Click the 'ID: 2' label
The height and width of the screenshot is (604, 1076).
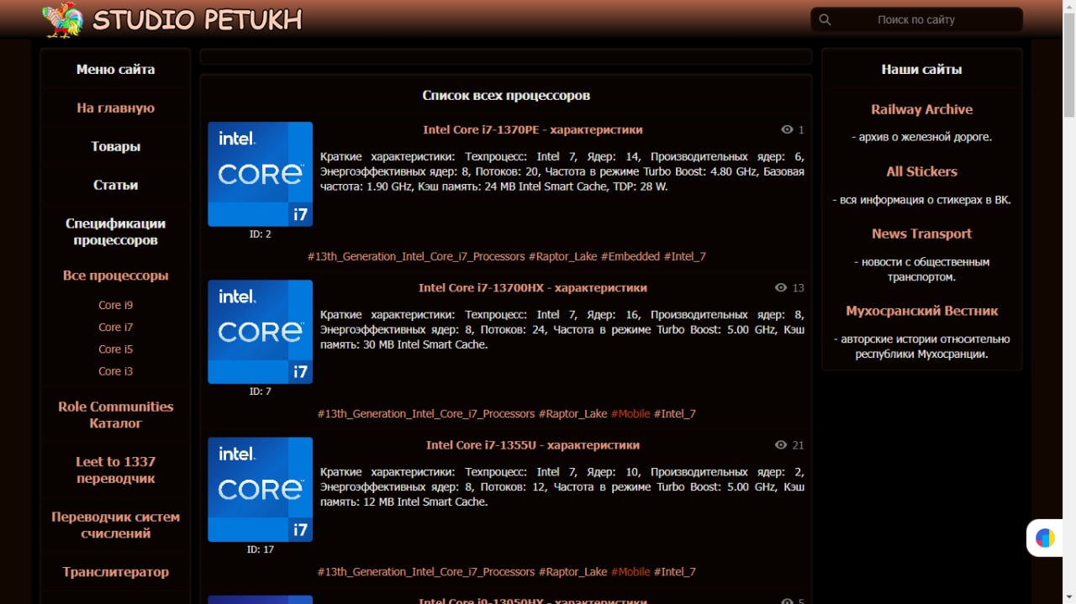[x=261, y=234]
